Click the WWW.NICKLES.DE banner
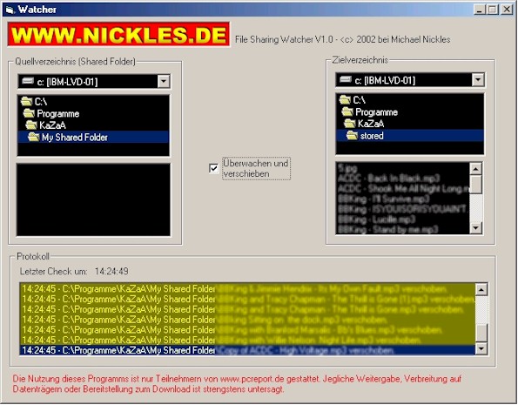518x405 pixels. tap(118, 34)
